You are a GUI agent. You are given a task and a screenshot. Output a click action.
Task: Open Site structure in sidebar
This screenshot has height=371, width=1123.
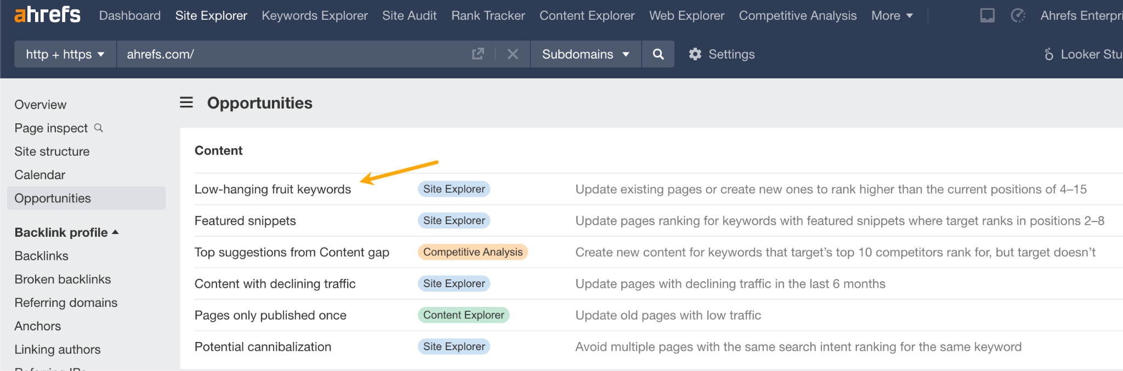(x=52, y=151)
